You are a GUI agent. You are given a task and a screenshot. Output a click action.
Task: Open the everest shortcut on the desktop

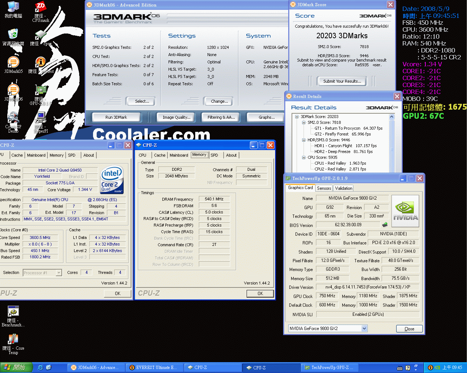tap(40, 65)
